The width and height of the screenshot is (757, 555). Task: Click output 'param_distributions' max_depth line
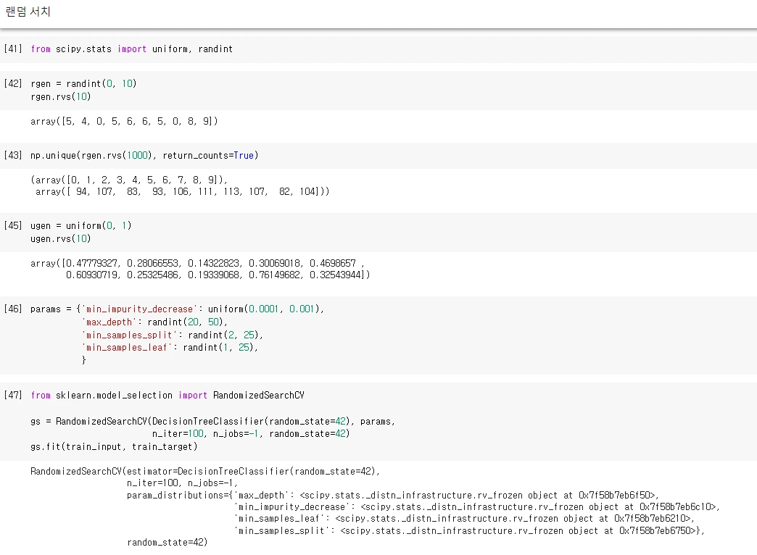393,495
